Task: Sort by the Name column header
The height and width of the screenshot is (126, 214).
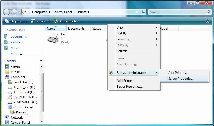Action: (56, 29)
